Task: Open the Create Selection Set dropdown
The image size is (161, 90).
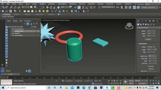Action: tap(108, 7)
